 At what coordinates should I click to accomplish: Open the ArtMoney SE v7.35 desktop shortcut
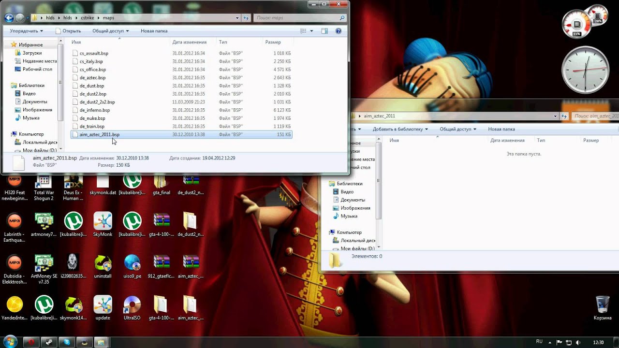point(44,269)
